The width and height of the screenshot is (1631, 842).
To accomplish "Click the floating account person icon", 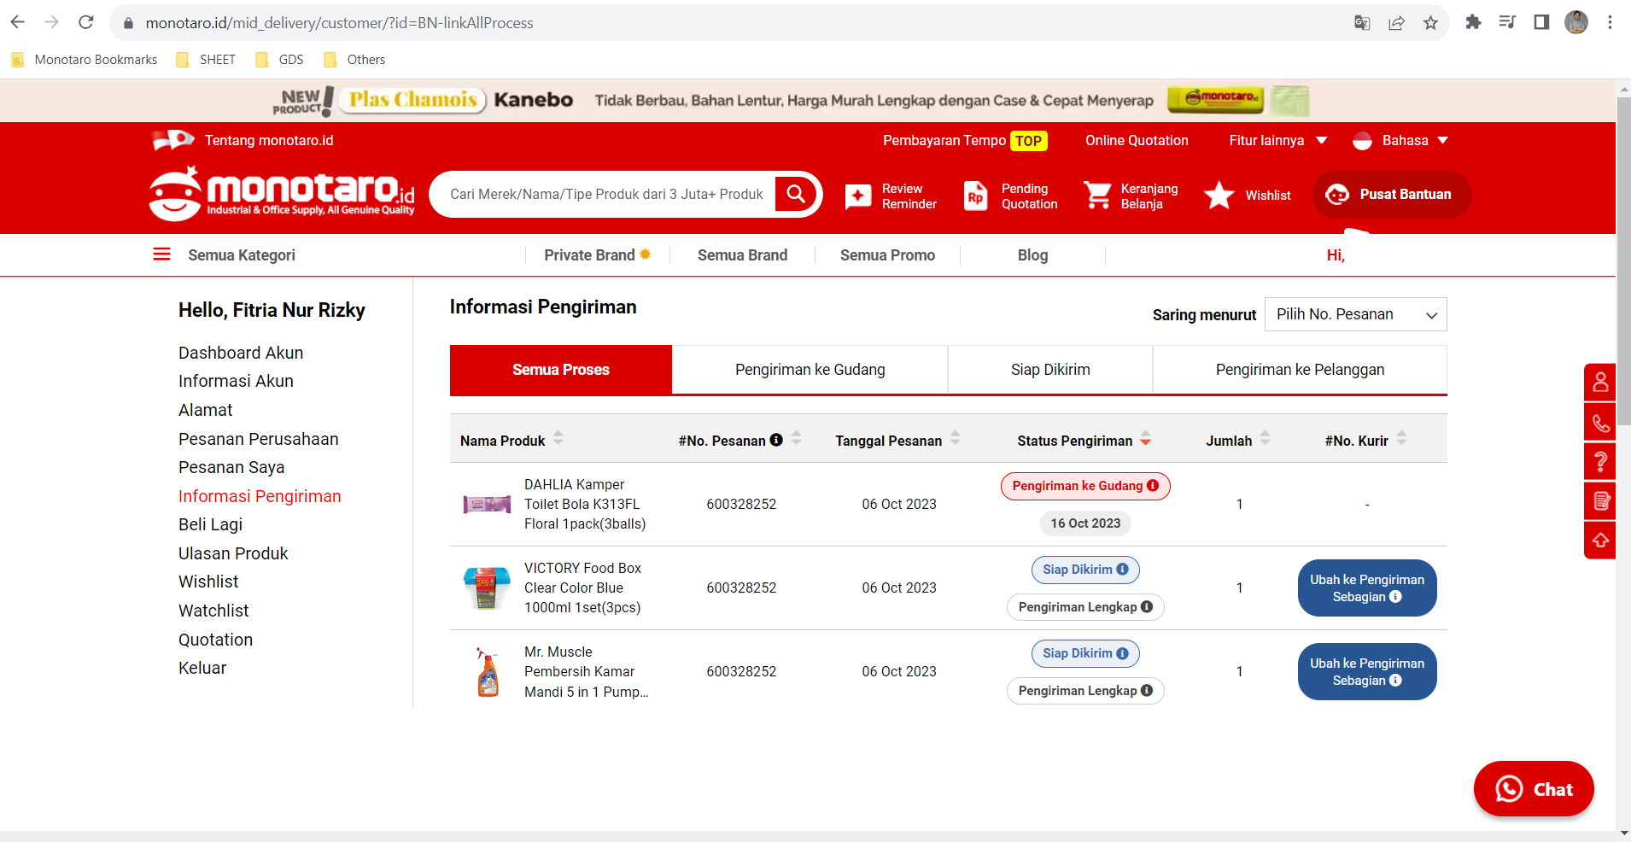I will 1600,383.
